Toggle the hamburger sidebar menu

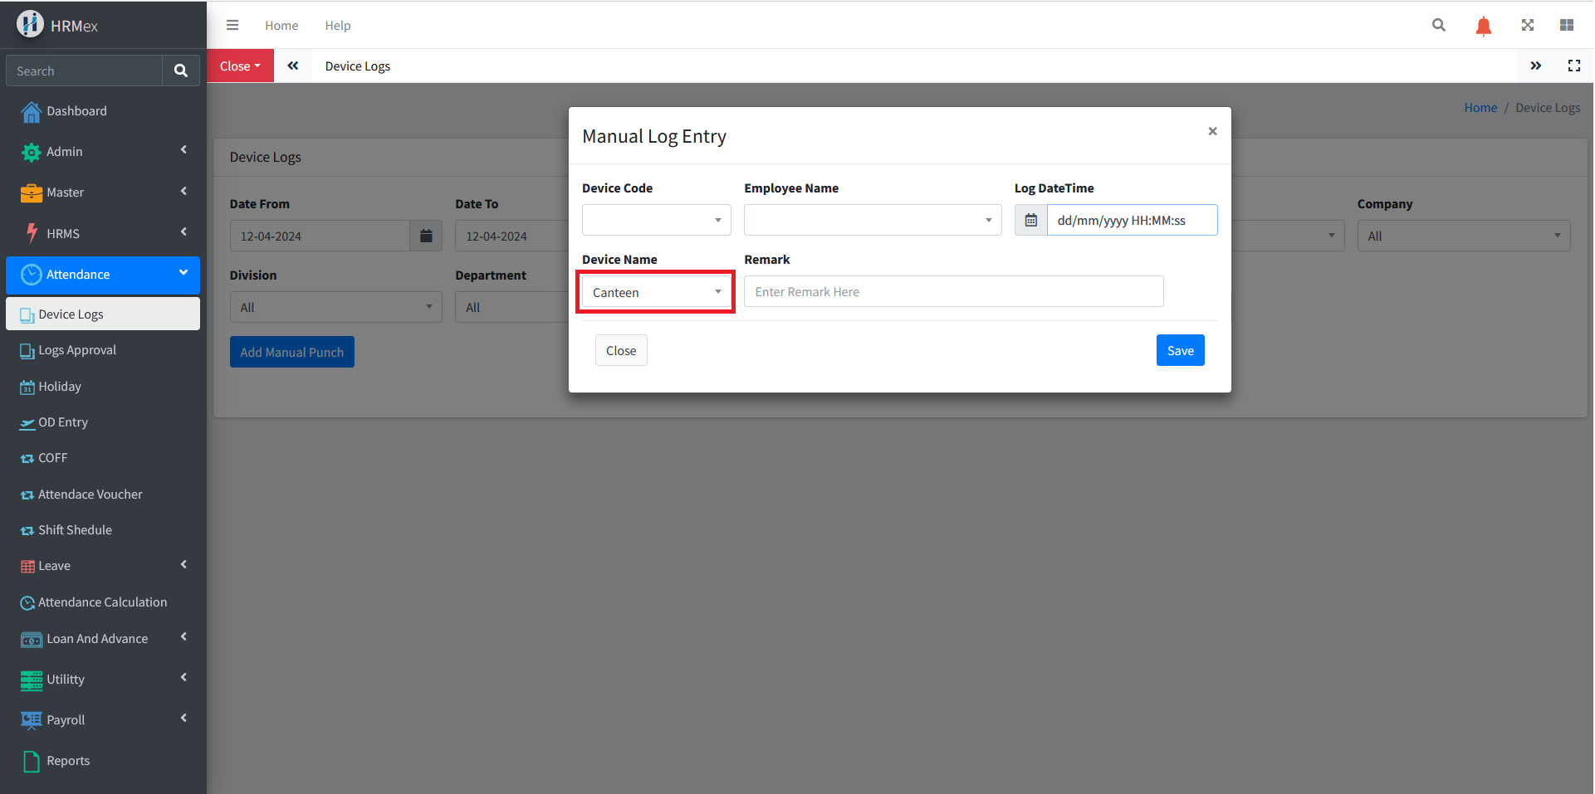click(232, 26)
